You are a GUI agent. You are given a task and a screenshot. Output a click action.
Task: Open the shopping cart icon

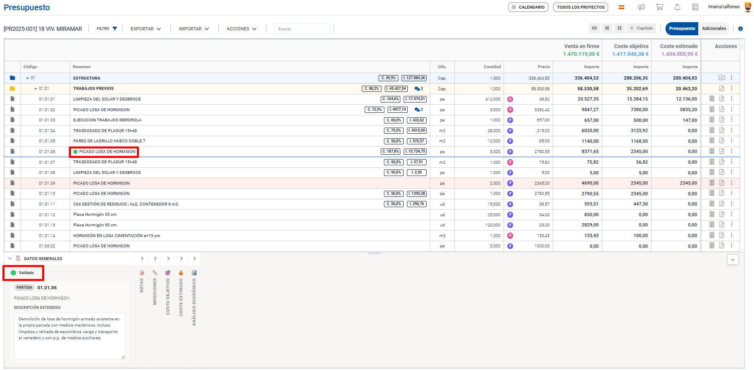tap(659, 7)
